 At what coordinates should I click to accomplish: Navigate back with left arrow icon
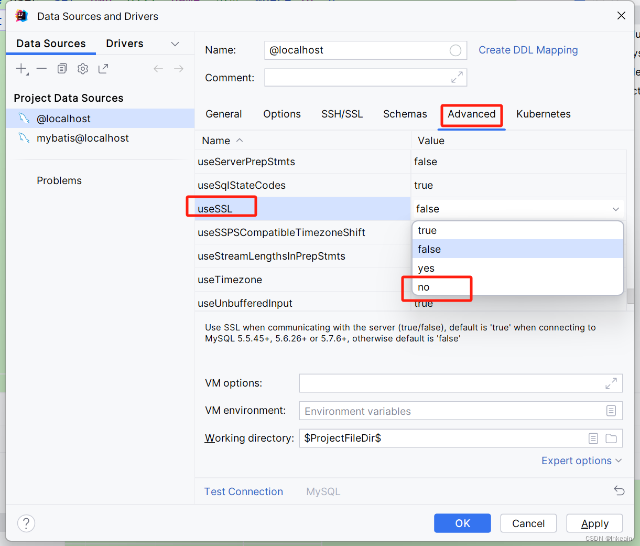[158, 69]
